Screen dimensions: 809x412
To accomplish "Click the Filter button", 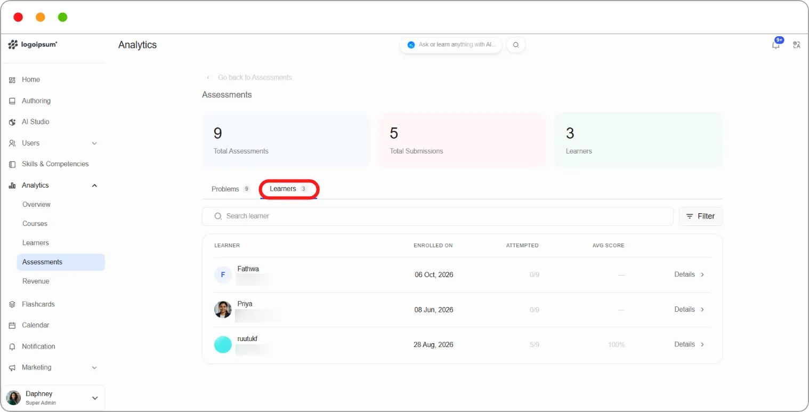I will coord(701,216).
